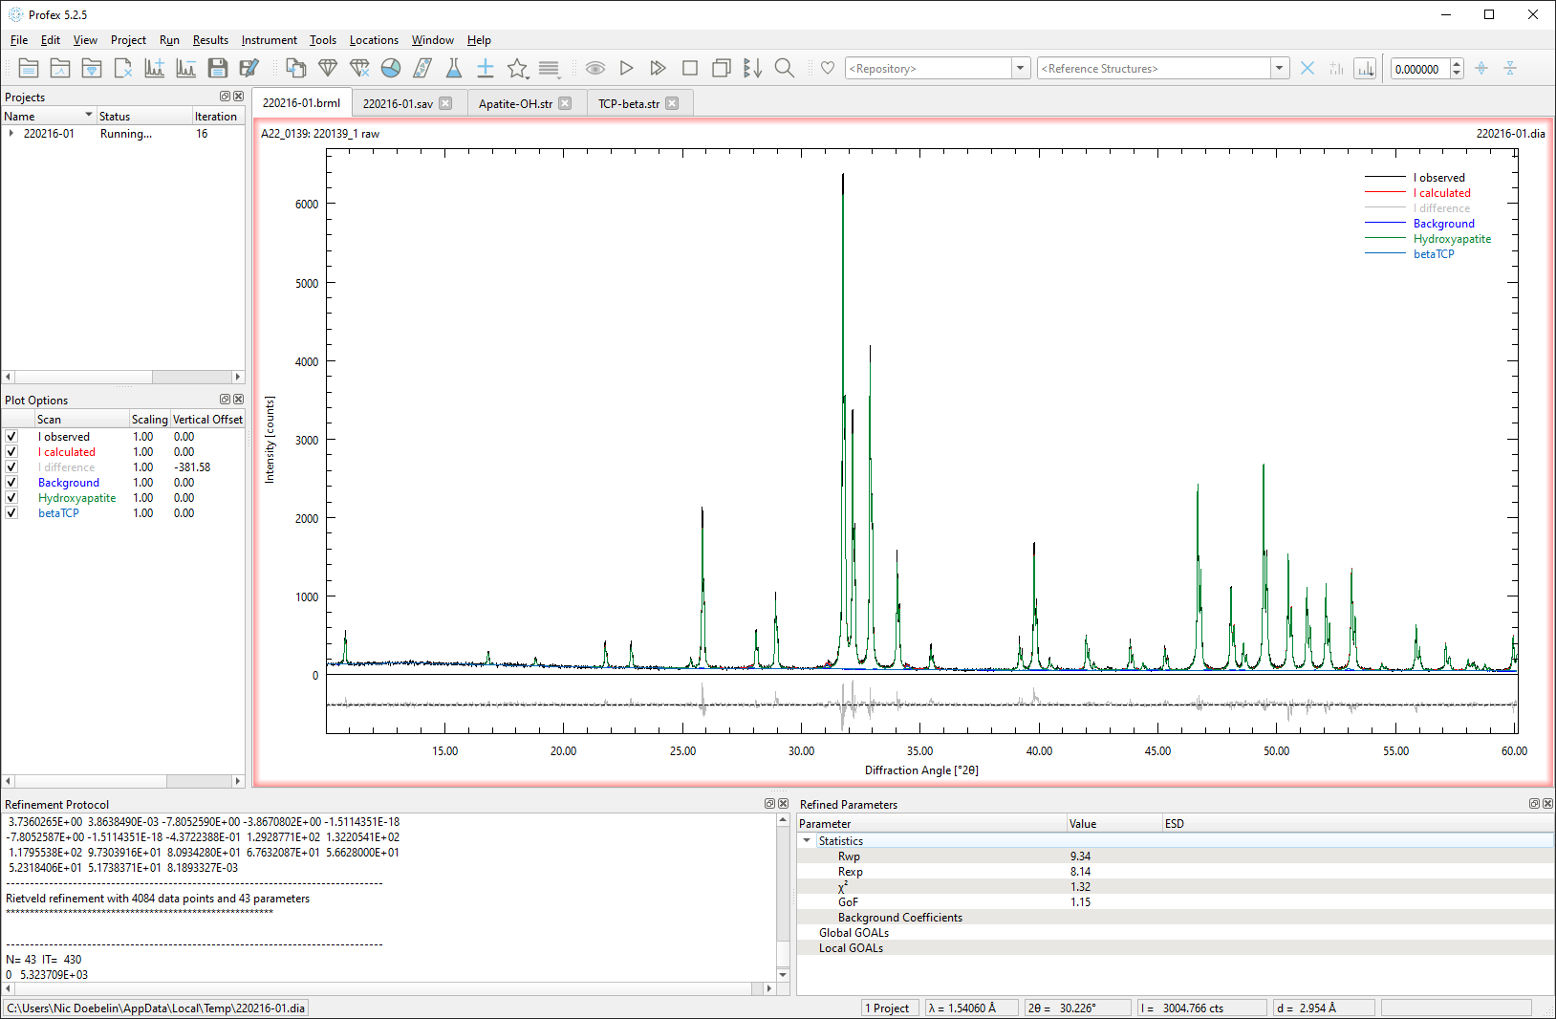Image resolution: width=1556 pixels, height=1019 pixels.
Task: Open the Reference Structures dropdown
Action: coord(1280,69)
